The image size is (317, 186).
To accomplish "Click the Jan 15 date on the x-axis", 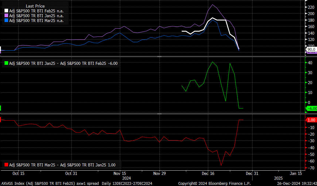I will [296, 173].
